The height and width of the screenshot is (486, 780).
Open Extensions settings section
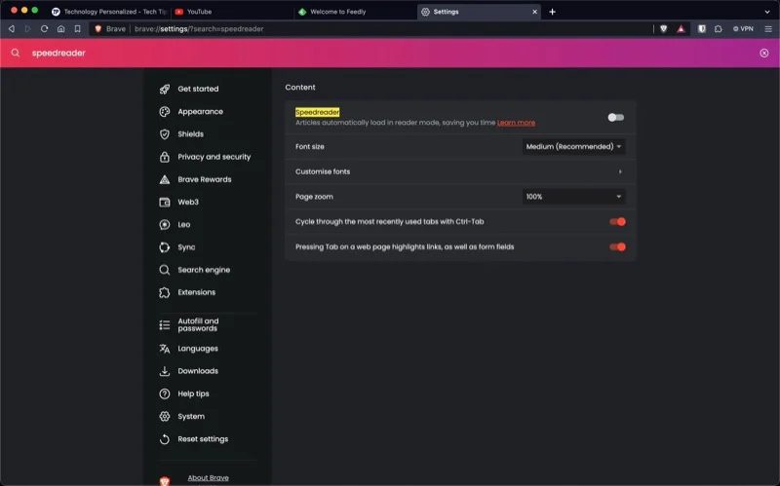197,293
